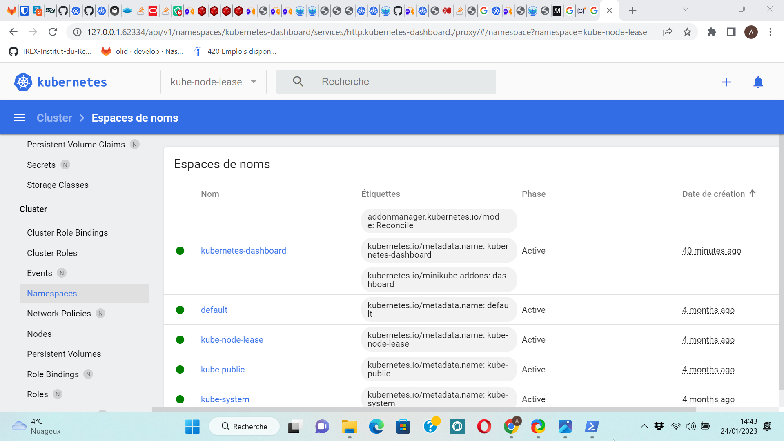Open Wi-Fi network tray icon
Image resolution: width=784 pixels, height=441 pixels.
(676, 426)
